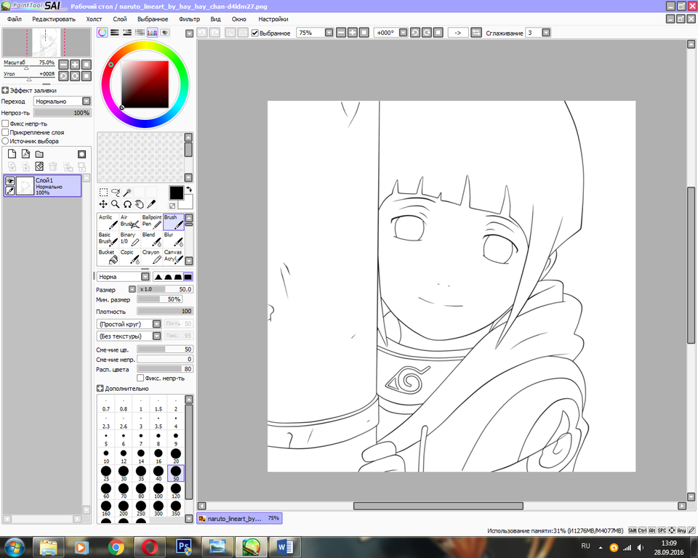Click the undo arrow in the top toolbar
Screen dimensions: 698x558
pos(202,33)
